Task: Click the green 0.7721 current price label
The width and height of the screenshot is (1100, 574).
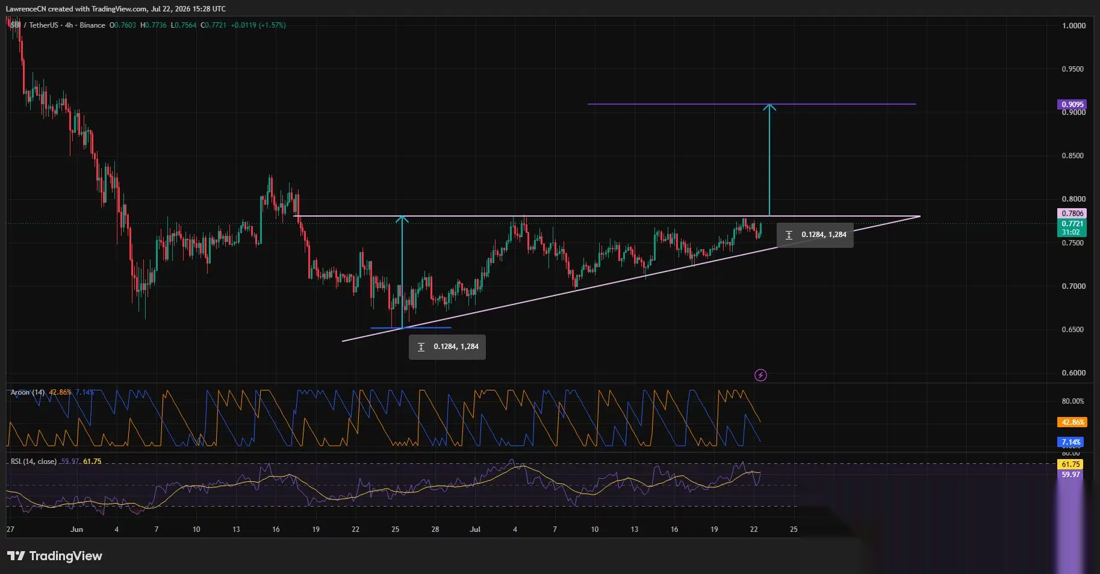Action: pyautogui.click(x=1072, y=224)
